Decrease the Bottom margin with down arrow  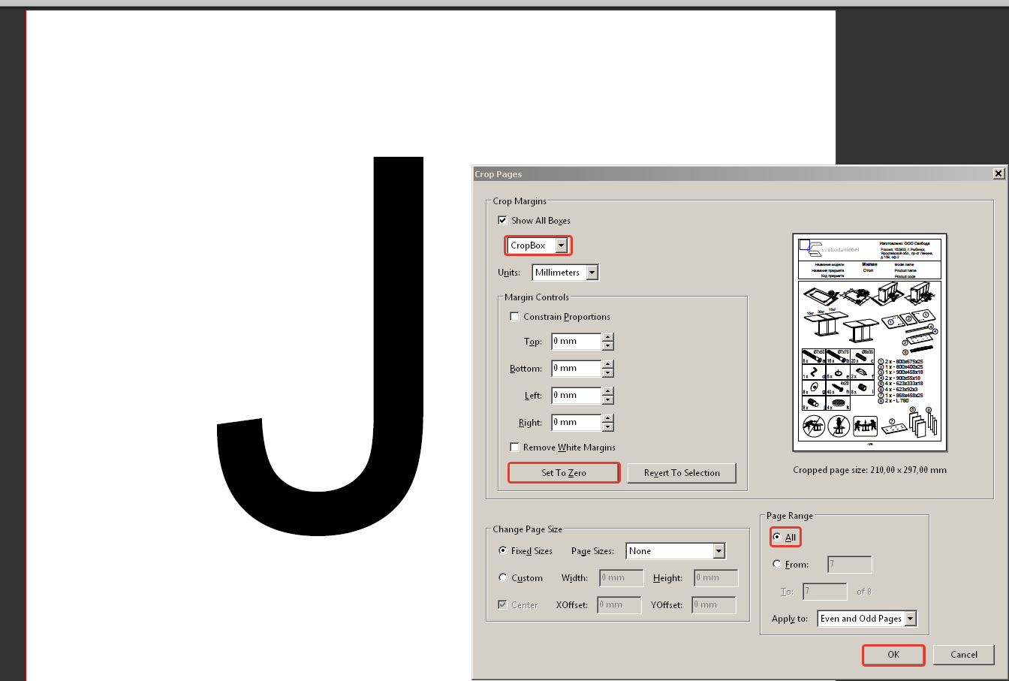pos(608,373)
